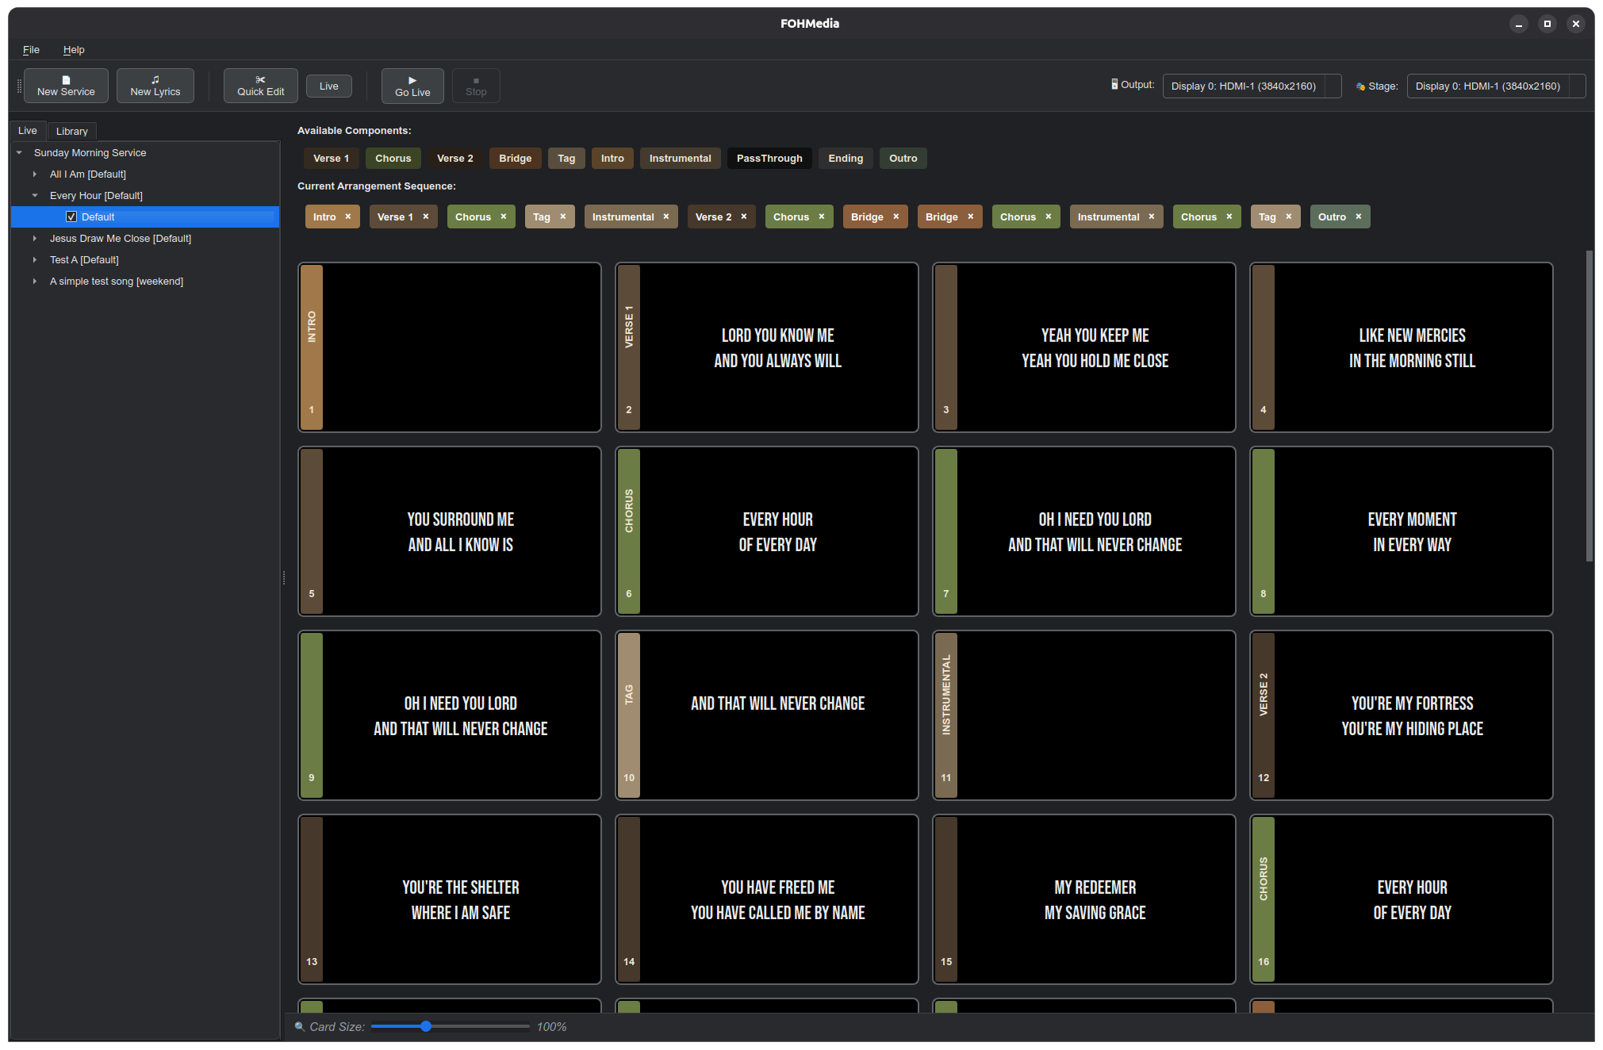
Task: Switch to the Library tab
Action: click(72, 131)
